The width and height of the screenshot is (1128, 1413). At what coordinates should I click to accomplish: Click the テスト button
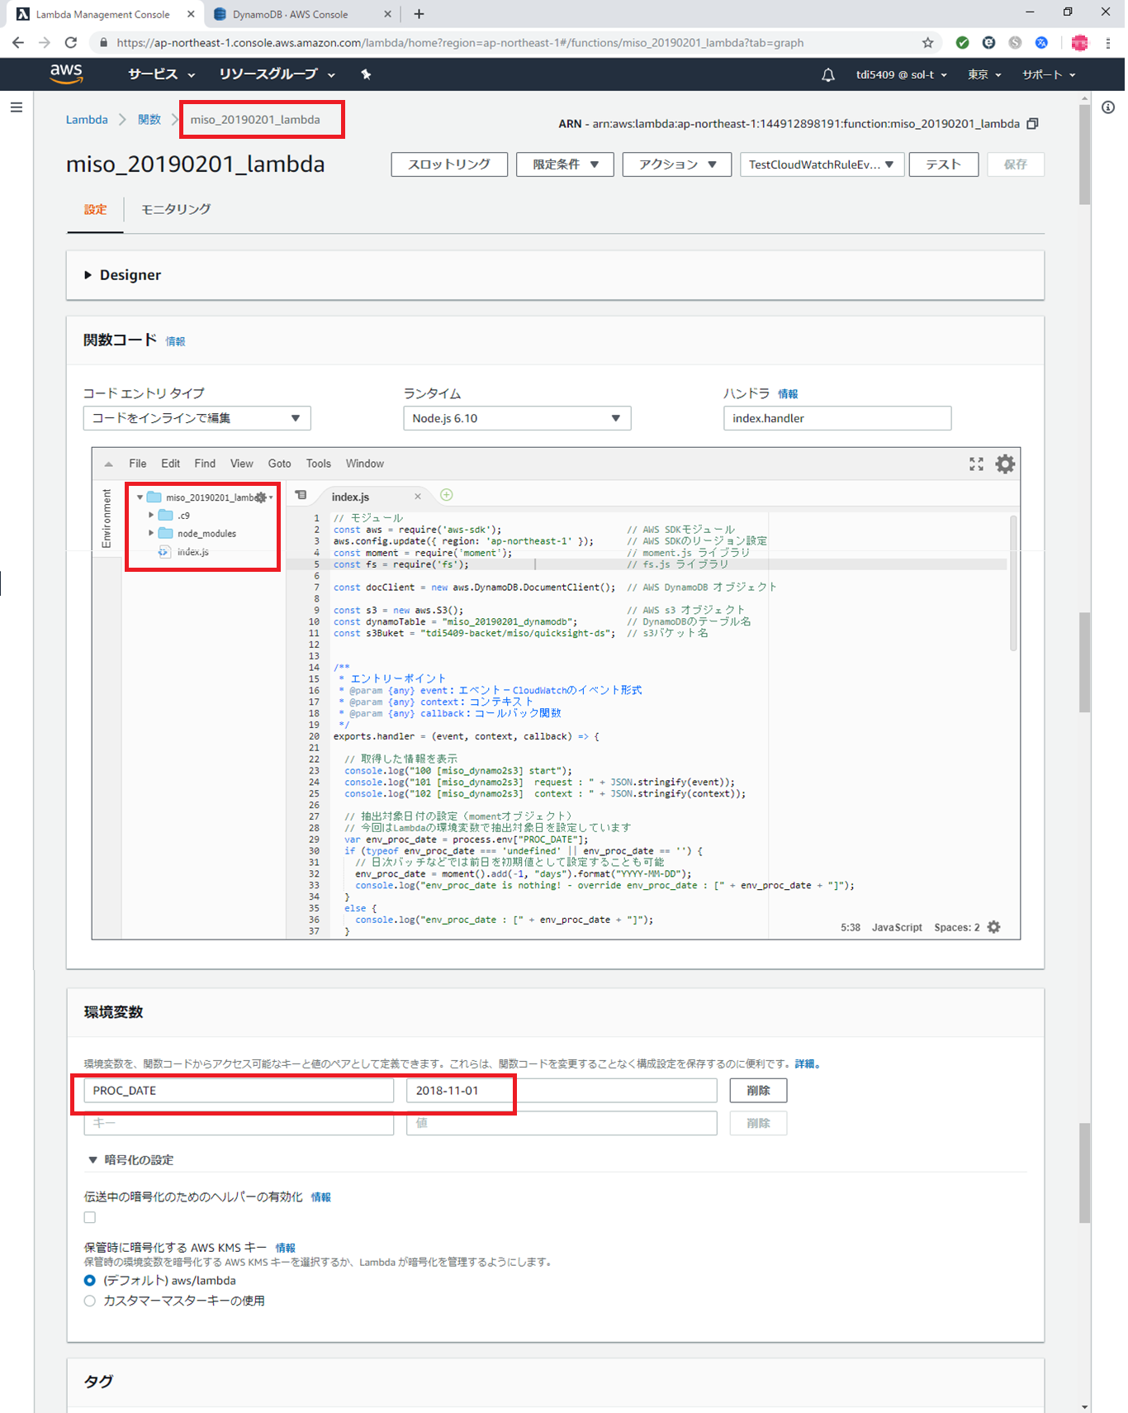943,164
